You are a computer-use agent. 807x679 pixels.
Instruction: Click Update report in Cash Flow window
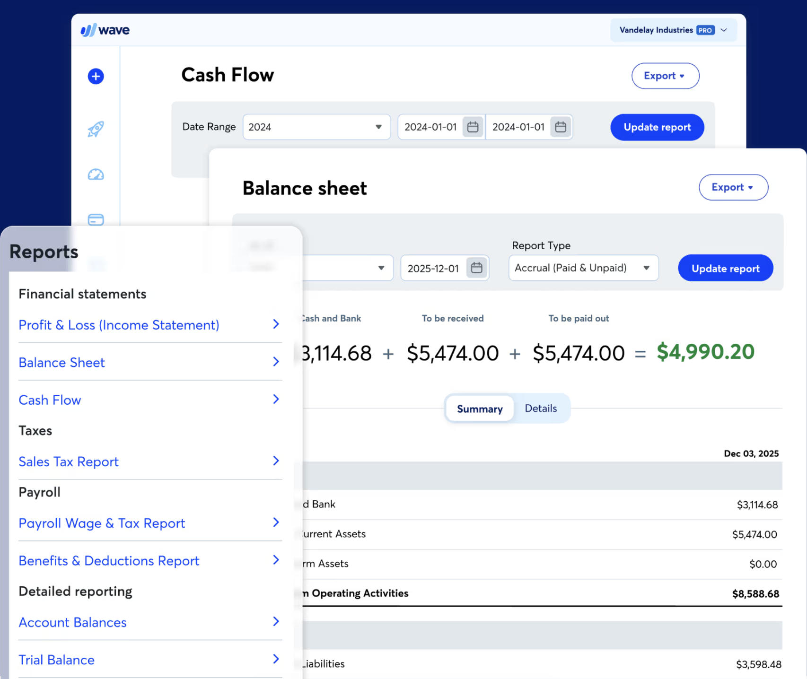(x=657, y=127)
